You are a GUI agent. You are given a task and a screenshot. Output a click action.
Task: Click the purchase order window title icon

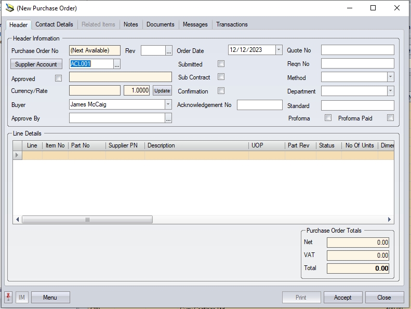click(x=9, y=8)
